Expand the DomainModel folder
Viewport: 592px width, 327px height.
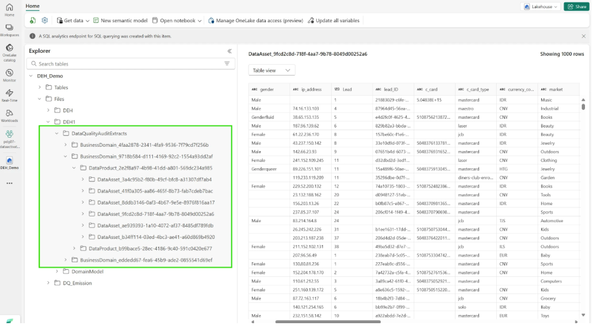coord(56,271)
